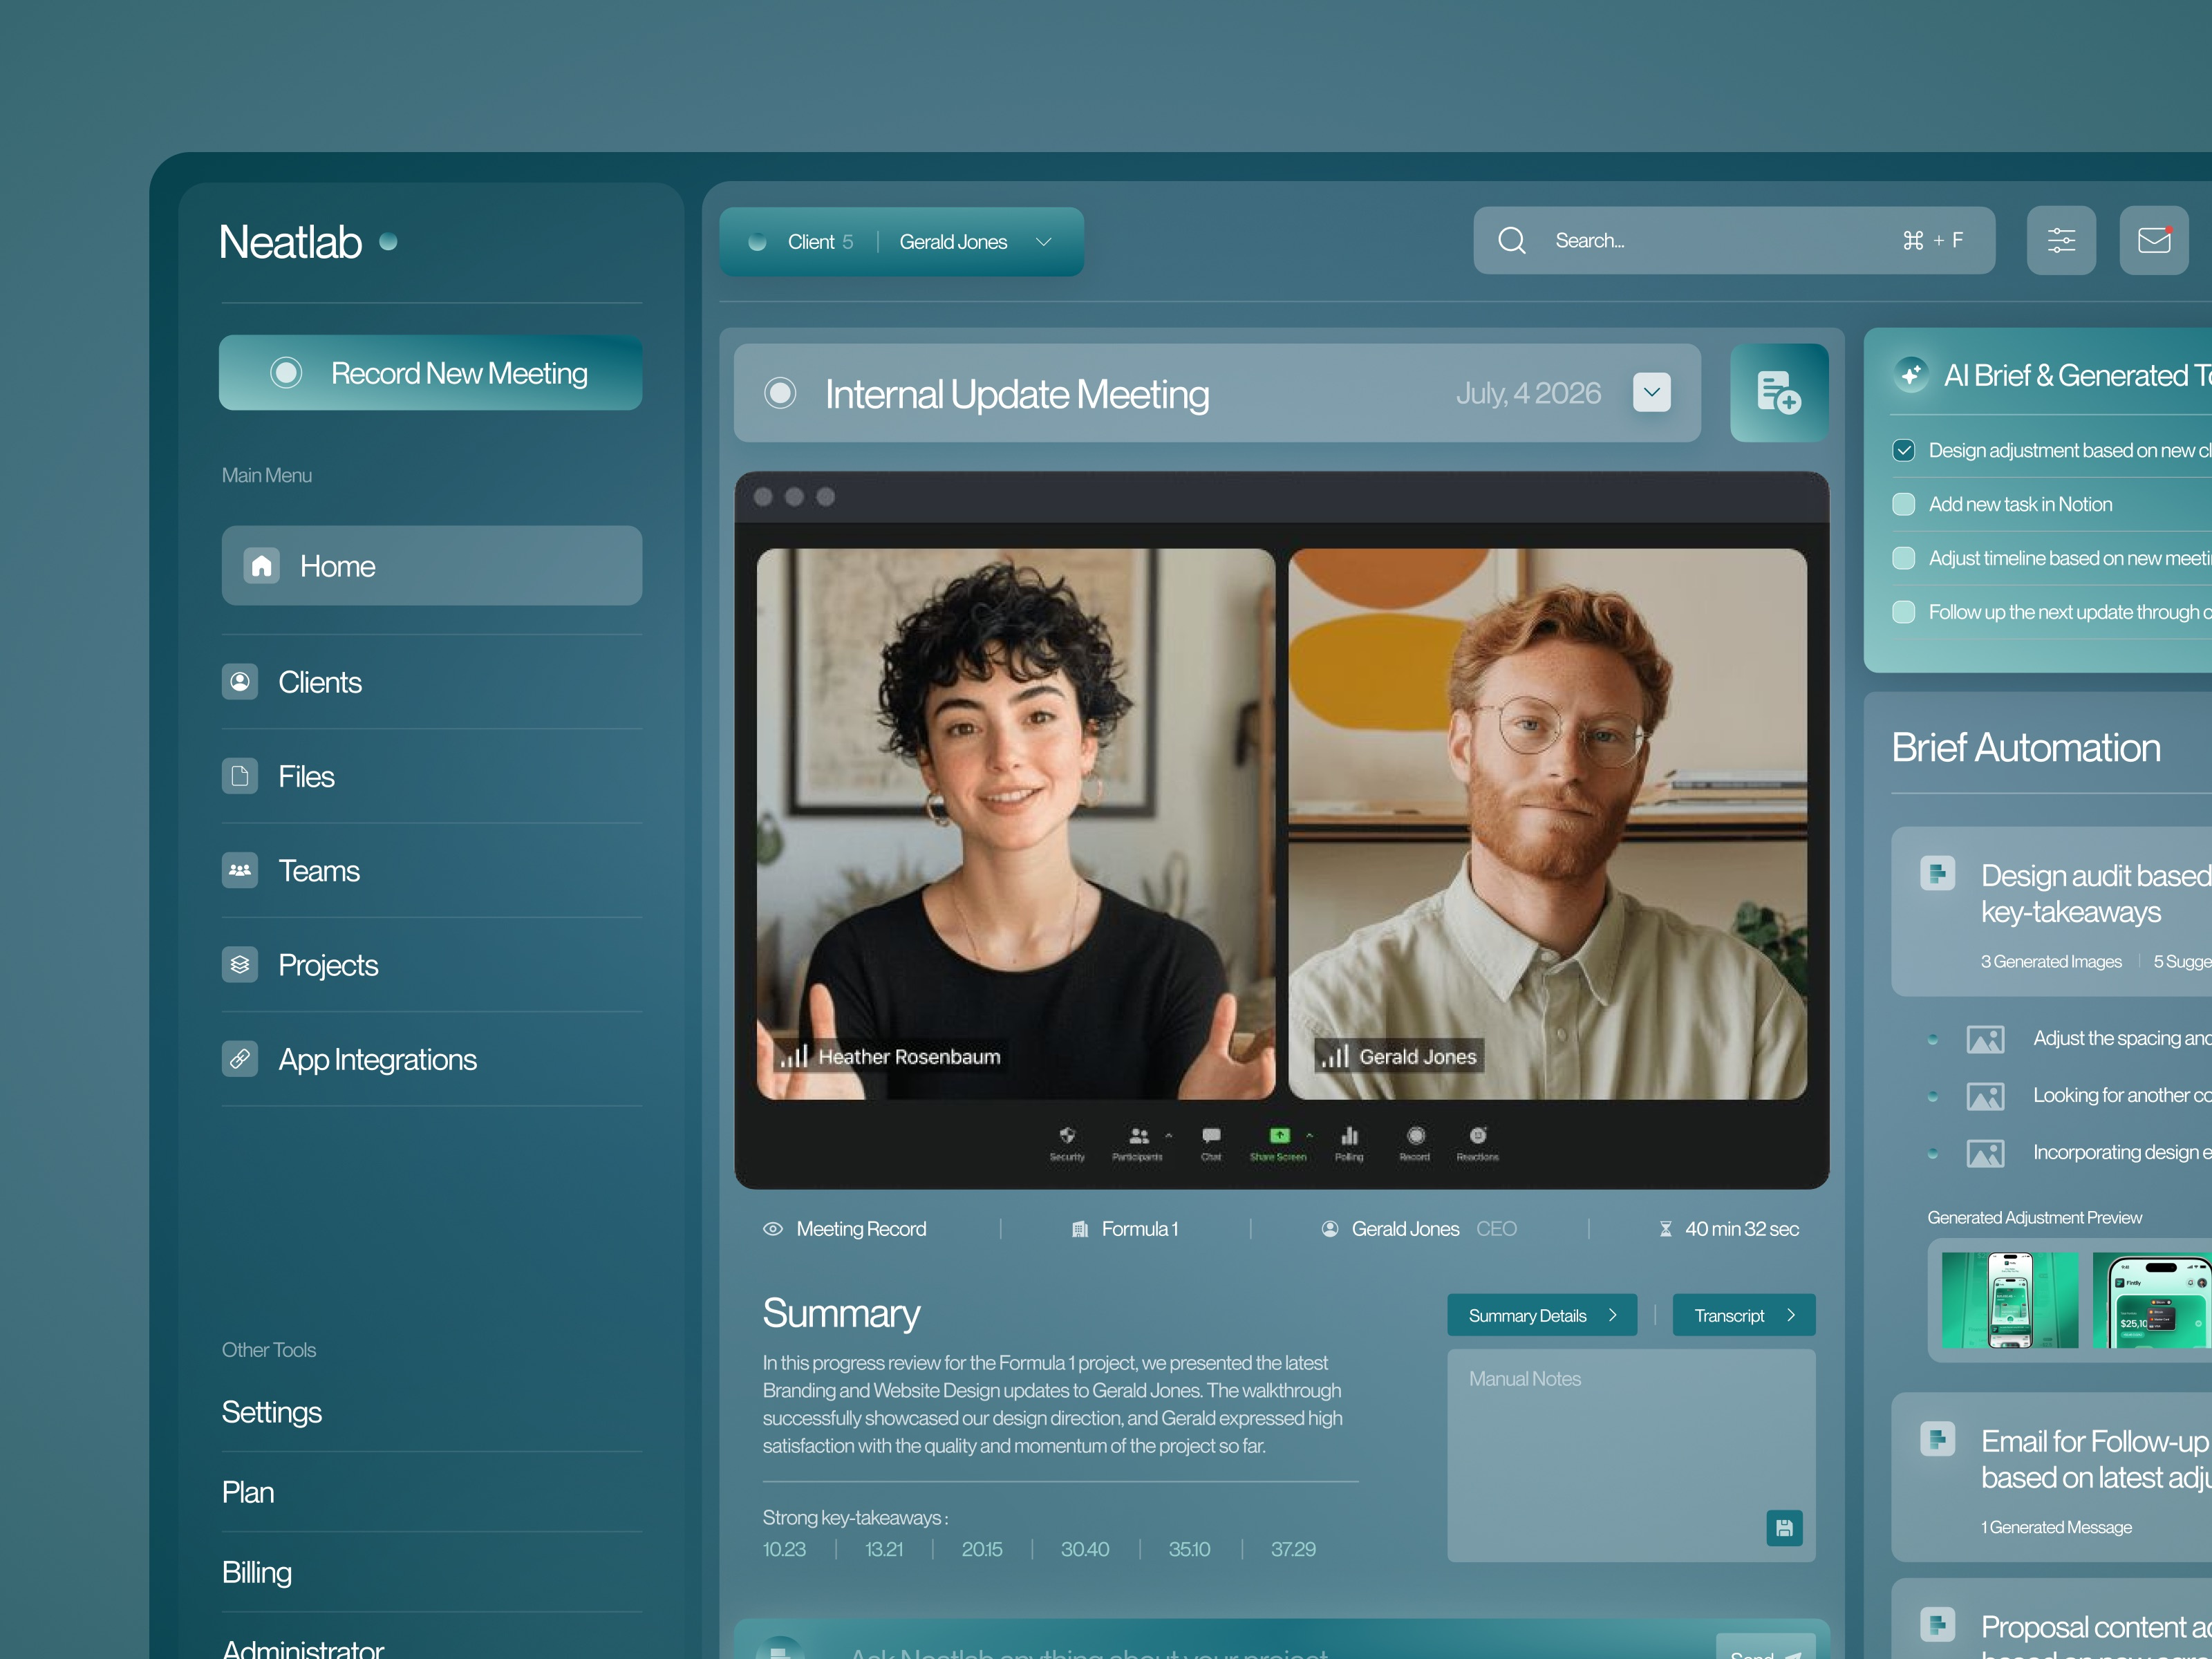Click the Formula 1 building icon

click(x=1080, y=1229)
